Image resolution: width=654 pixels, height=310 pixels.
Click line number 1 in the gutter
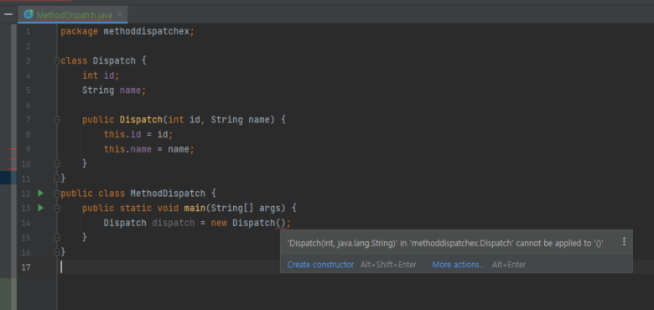[28, 32]
